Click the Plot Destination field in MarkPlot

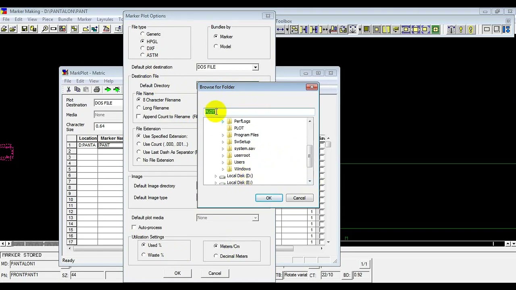[108, 103]
